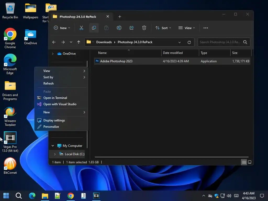Viewport: 268px width, 201px height.
Task: Open the View dropdown in Explorer toolbar
Action: tap(186, 28)
